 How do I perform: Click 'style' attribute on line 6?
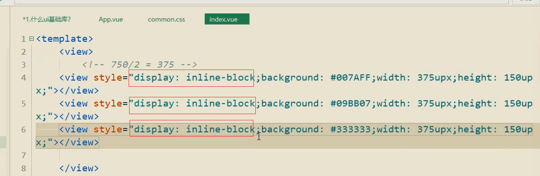click(x=108, y=129)
